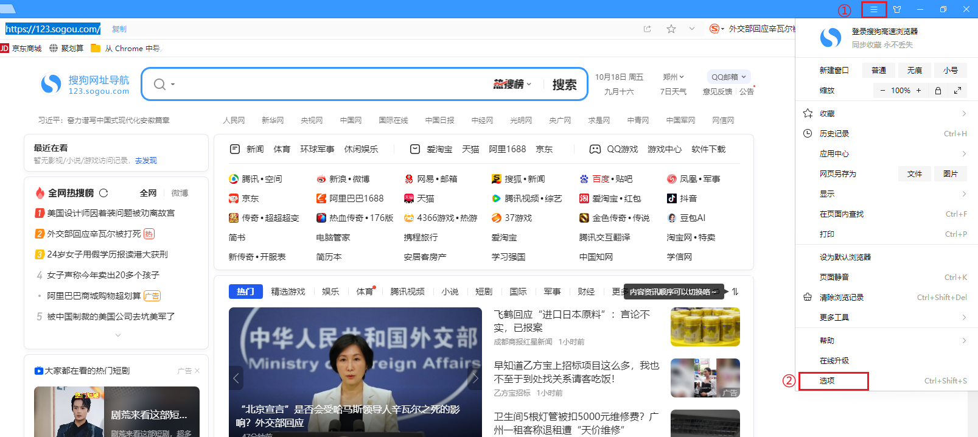Go to previous slide in news carousel
This screenshot has width=978, height=437.
(236, 379)
